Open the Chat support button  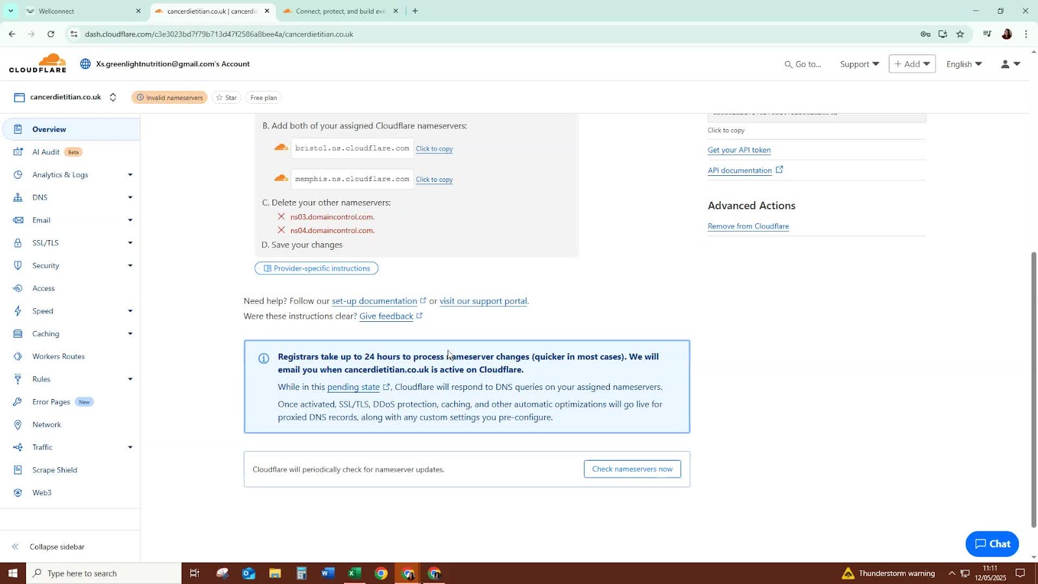(x=992, y=544)
